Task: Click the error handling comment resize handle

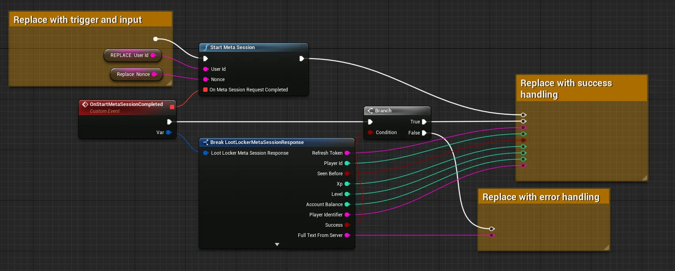Action: click(x=607, y=248)
